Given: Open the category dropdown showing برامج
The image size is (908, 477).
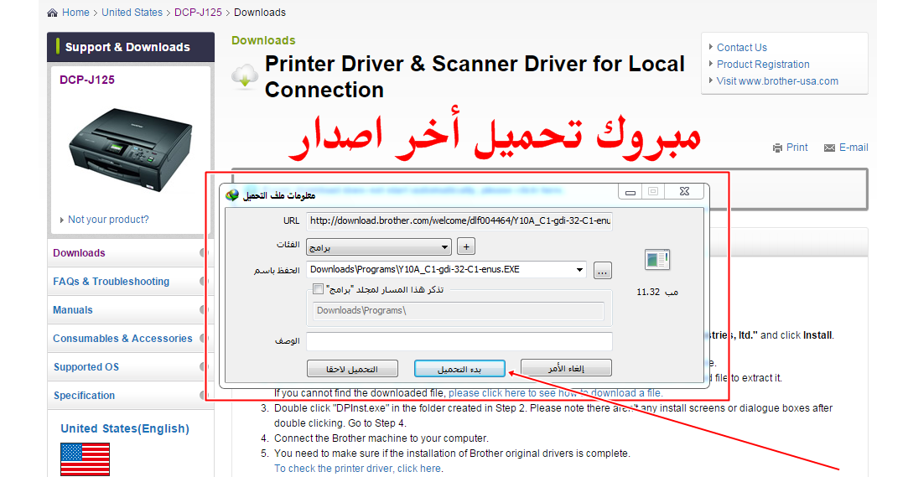Looking at the screenshot, I should click(379, 247).
